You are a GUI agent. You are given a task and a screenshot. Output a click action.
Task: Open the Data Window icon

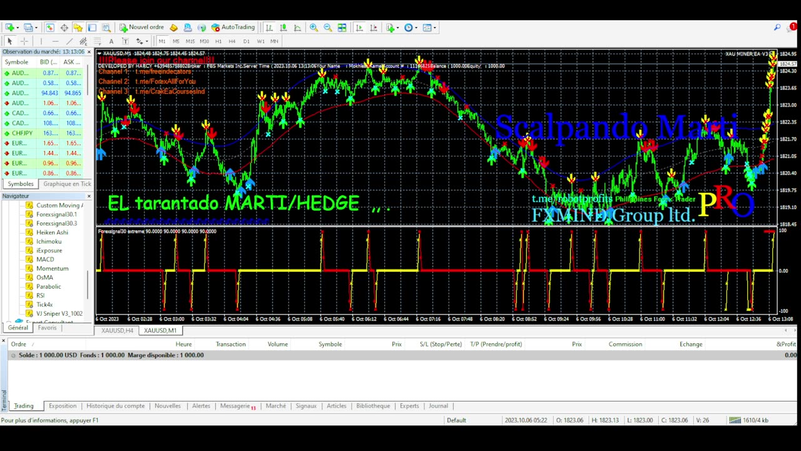tap(64, 28)
